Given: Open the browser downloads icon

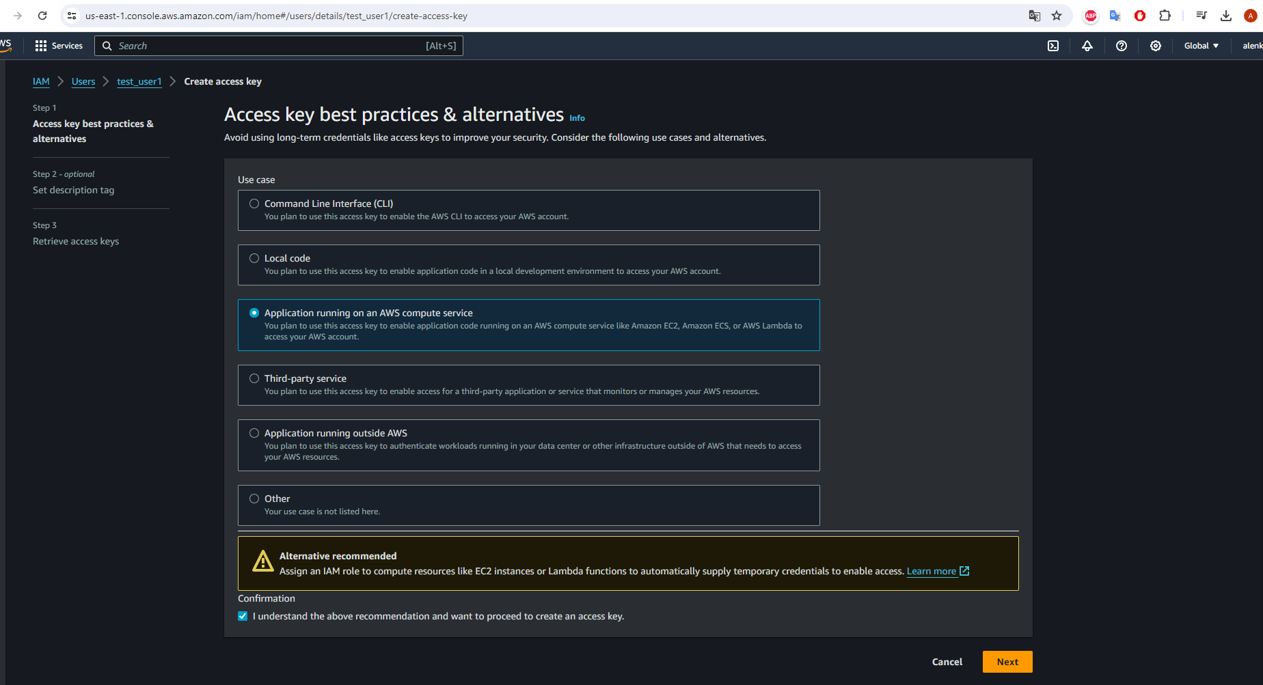Looking at the screenshot, I should coord(1226,16).
